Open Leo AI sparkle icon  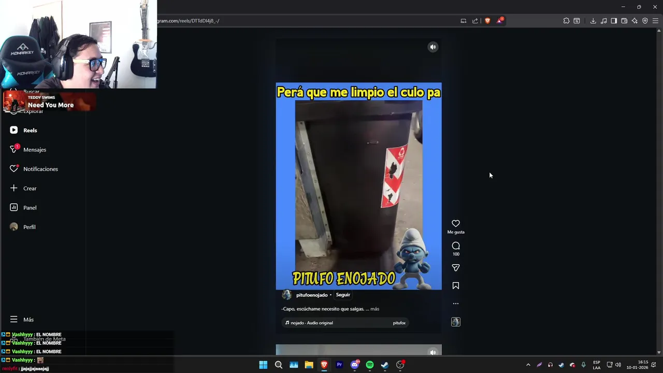point(635,21)
